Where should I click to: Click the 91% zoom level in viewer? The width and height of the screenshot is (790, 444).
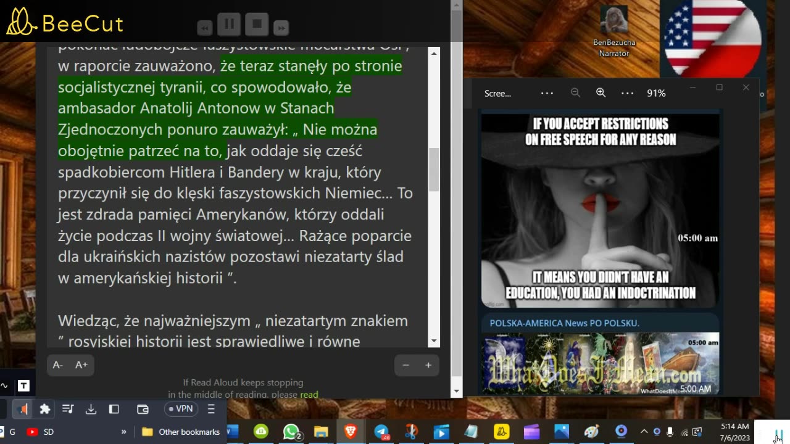click(656, 93)
